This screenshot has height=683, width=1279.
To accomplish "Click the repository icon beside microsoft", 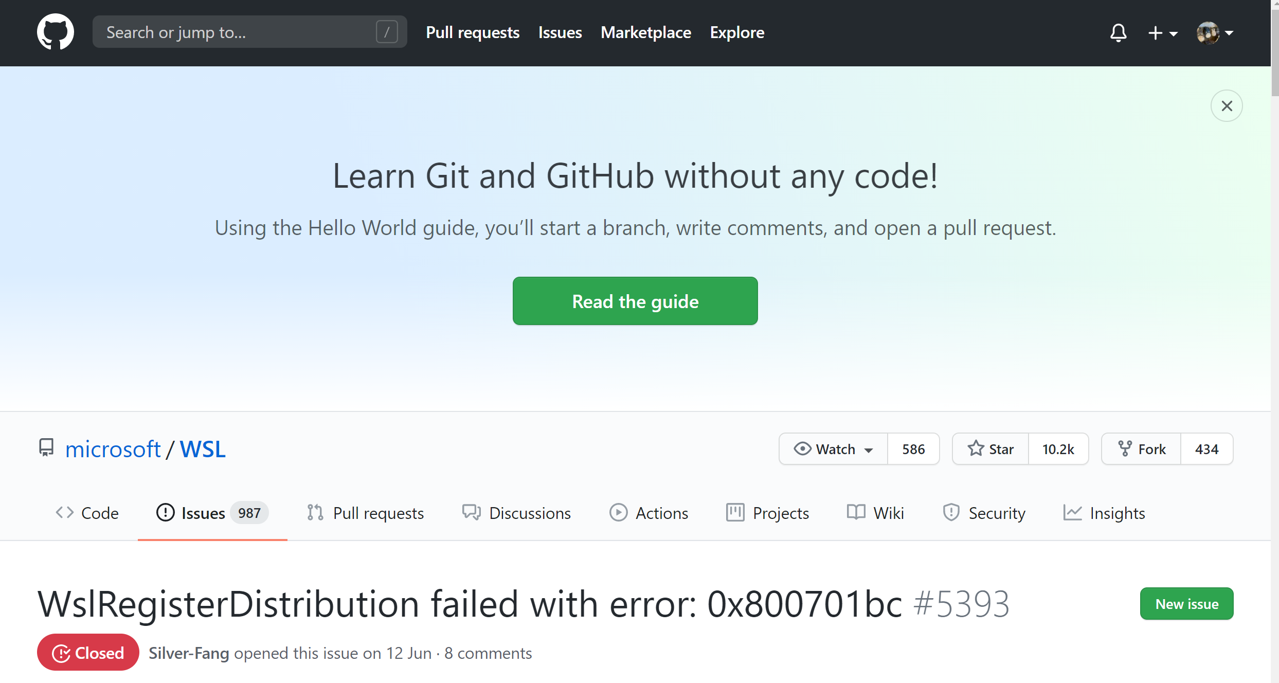I will [46, 447].
